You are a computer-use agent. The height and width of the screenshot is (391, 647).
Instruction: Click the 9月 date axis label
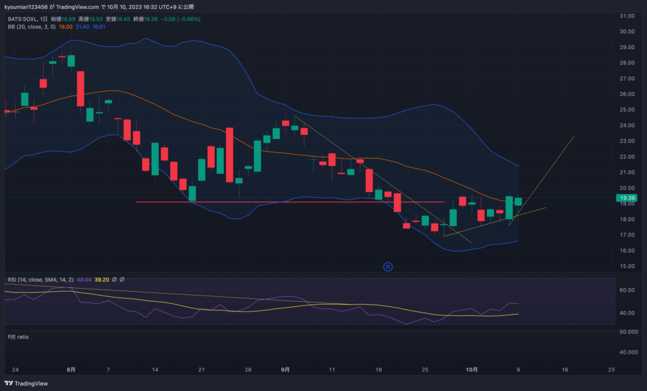pos(285,370)
